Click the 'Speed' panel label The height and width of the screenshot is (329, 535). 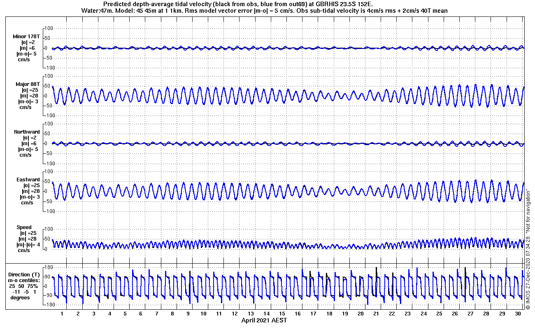coord(24,227)
